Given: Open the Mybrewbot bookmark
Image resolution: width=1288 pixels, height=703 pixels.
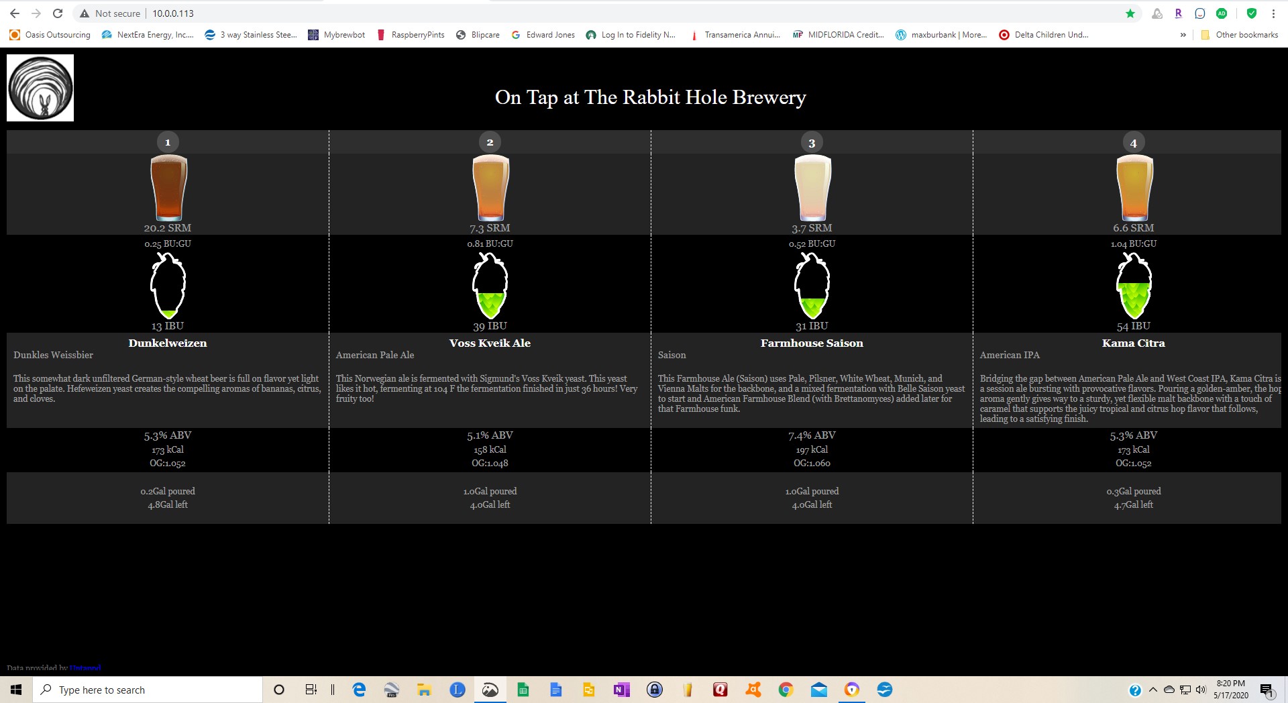Looking at the screenshot, I should pyautogui.click(x=337, y=35).
